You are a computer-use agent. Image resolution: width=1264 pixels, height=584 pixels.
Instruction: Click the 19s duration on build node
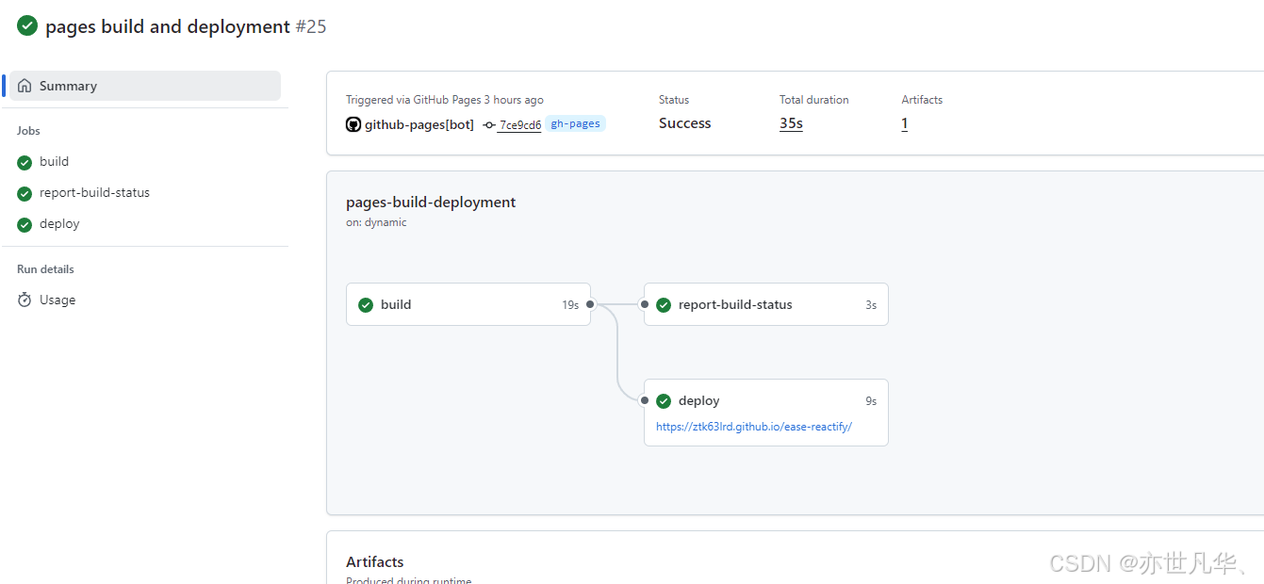pyautogui.click(x=570, y=305)
